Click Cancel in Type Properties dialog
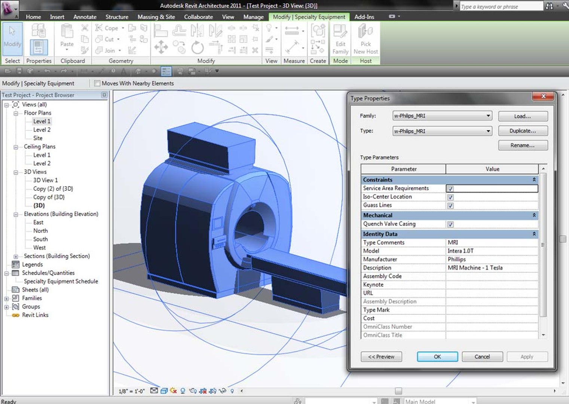The image size is (569, 404). coord(482,357)
